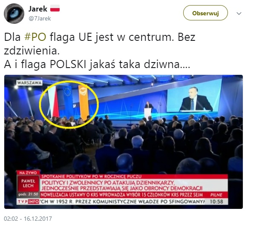Click the PAWEŁ LECH name box

click(28, 183)
